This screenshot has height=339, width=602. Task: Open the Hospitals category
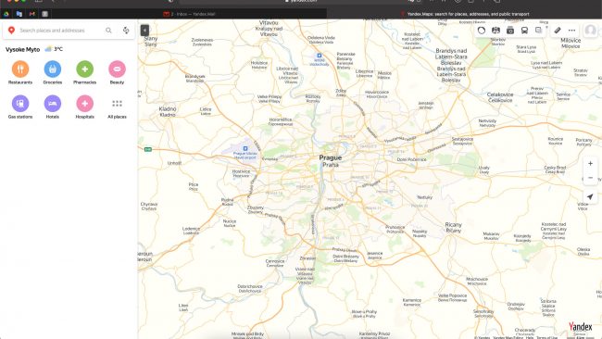point(85,107)
